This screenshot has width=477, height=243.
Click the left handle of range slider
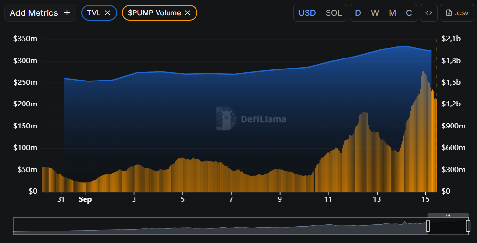click(428, 226)
